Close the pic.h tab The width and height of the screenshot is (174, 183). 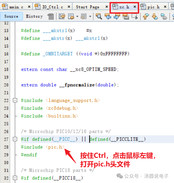(165, 7)
